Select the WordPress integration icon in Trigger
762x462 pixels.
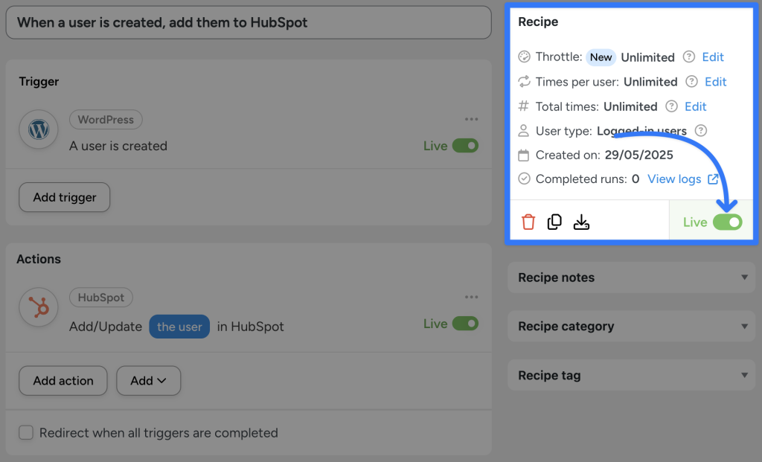(x=37, y=129)
